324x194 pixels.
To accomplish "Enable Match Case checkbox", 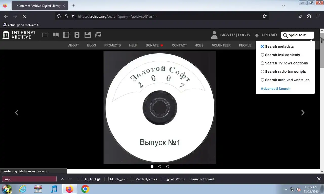I will point(107,179).
